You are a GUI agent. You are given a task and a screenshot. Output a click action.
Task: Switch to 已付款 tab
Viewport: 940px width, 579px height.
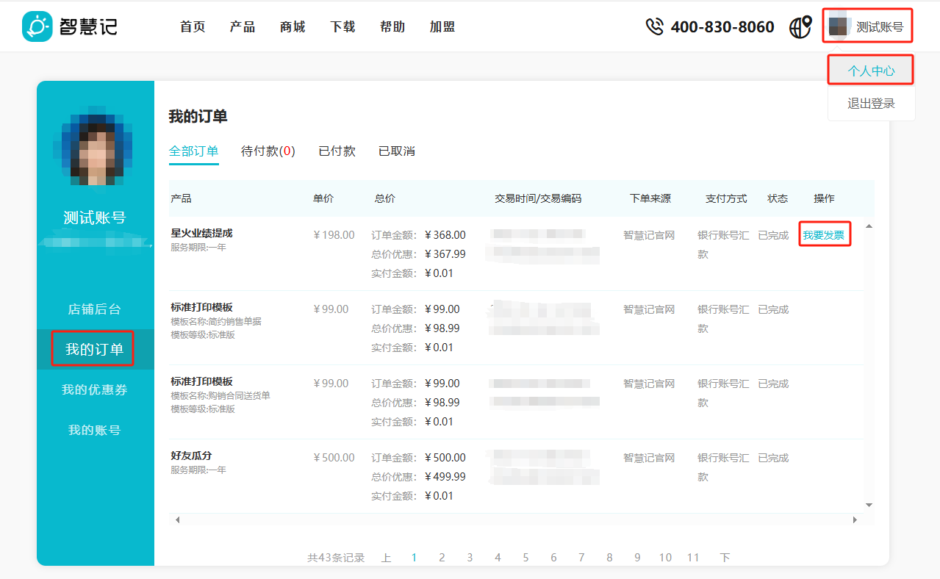click(337, 151)
